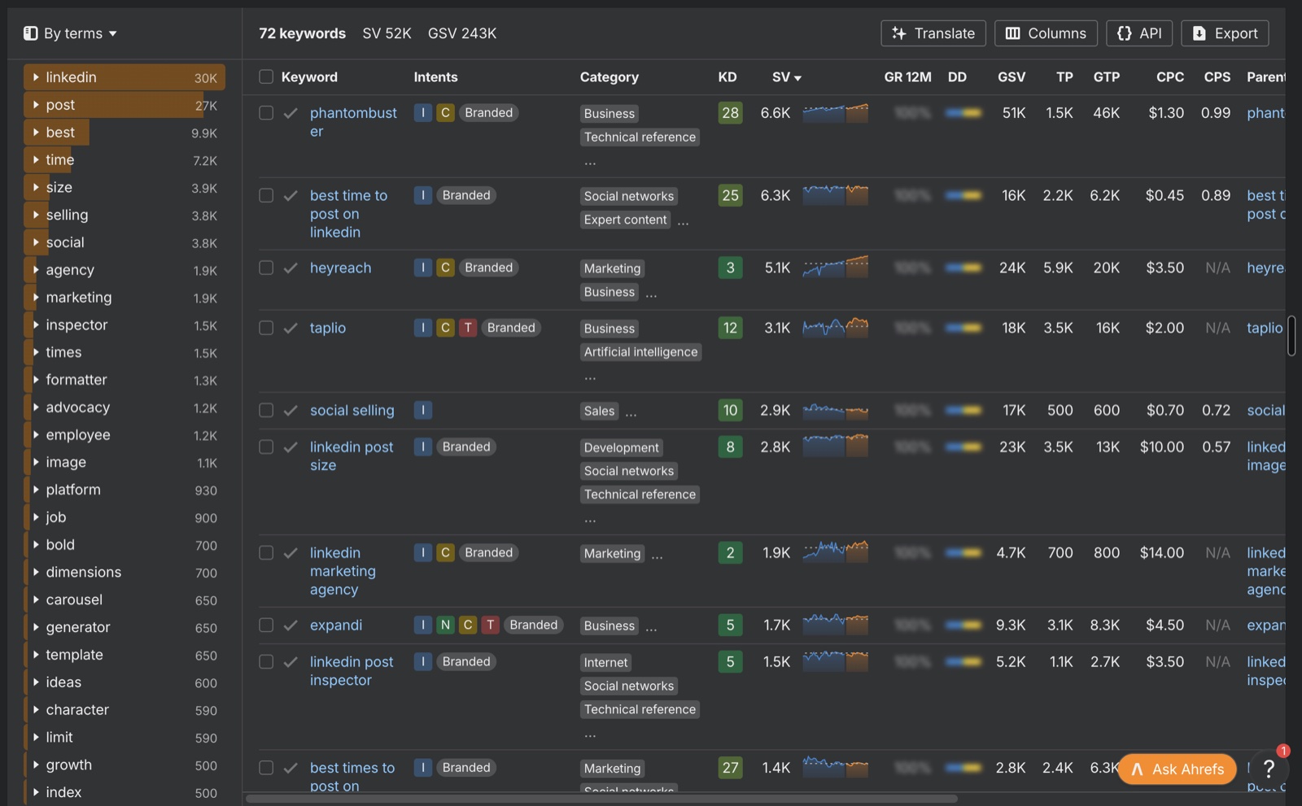
Task: Click the SV trend chart for heyreach
Action: (835, 267)
